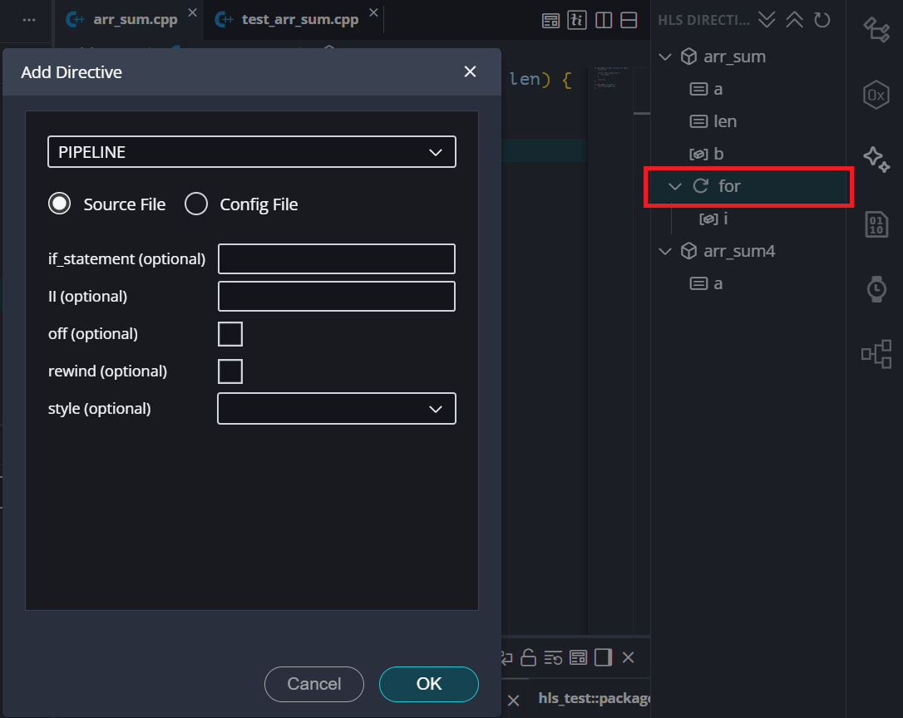Switch to the arr_sum.cpp tab
Viewport: 903px width, 718px height.
pyautogui.click(x=135, y=19)
